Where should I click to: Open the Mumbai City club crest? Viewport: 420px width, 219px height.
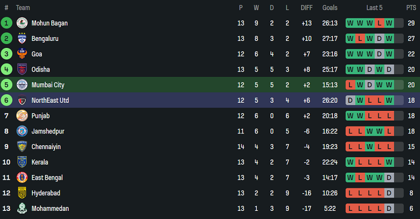tap(22, 85)
